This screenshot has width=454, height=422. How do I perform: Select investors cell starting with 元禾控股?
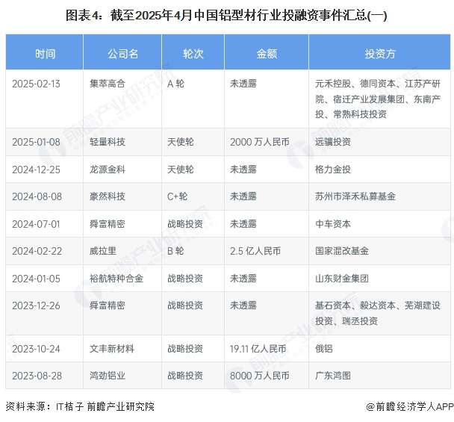[378, 99]
